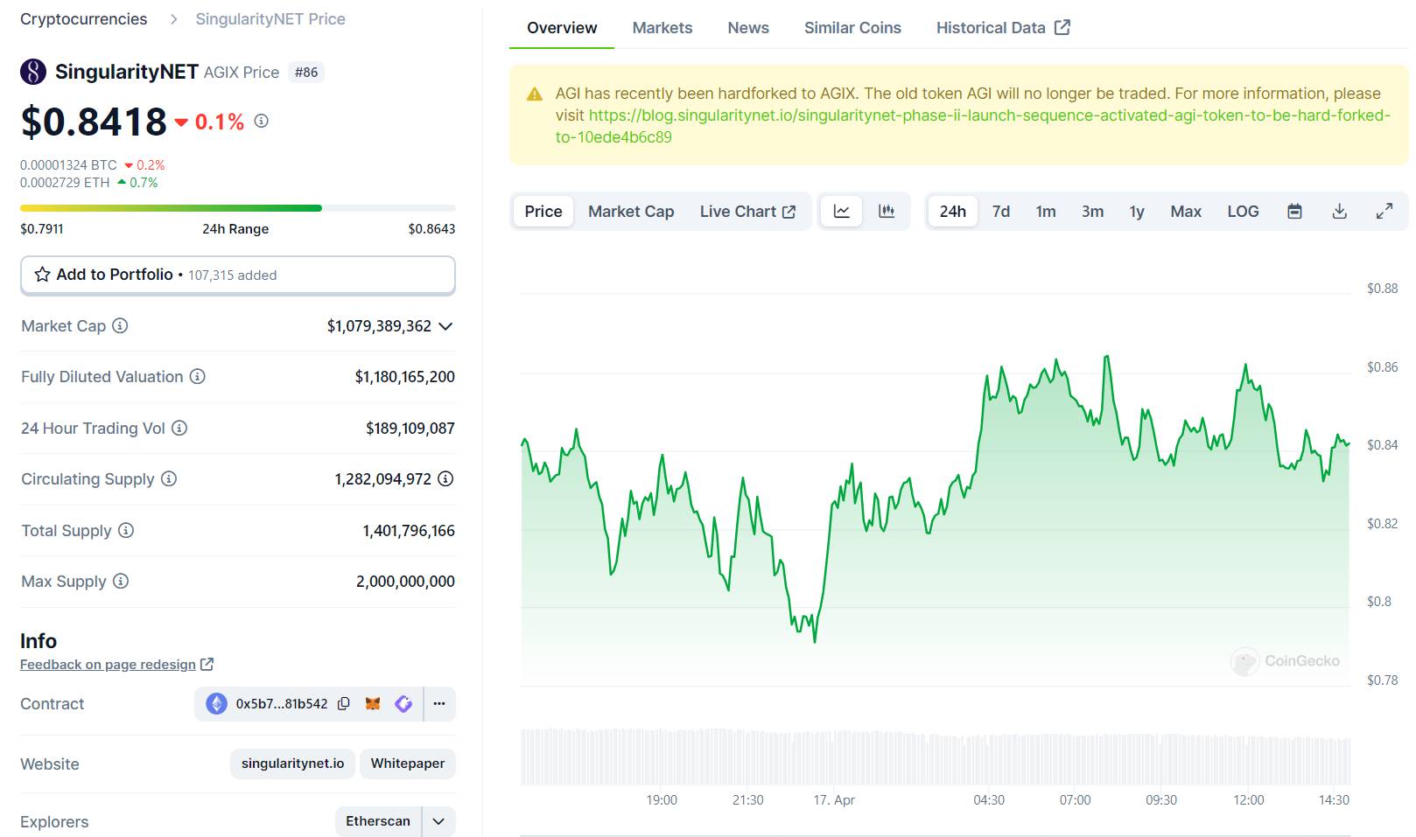Click the 2,000,000,000 max supply value
This screenshot has width=1416, height=837.
(405, 581)
